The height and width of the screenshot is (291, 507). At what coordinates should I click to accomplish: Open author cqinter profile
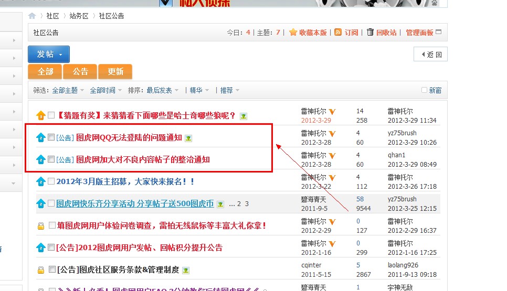click(311, 265)
